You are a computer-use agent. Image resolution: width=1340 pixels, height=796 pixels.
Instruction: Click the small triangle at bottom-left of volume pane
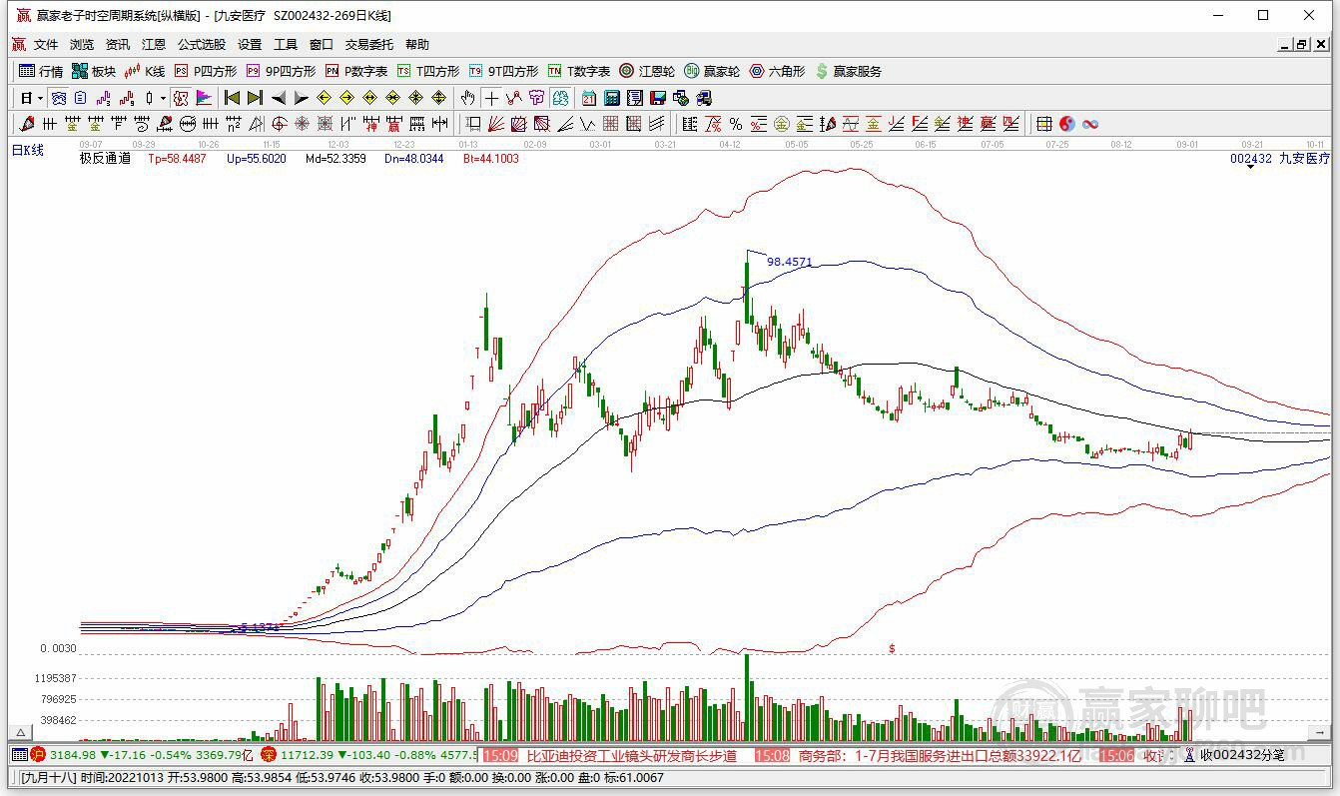coord(20,734)
